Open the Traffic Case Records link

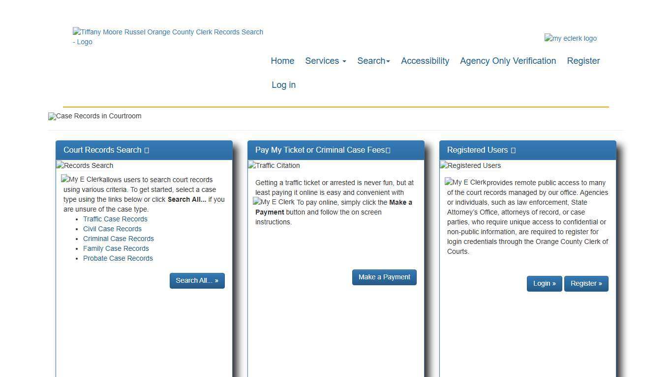115,219
